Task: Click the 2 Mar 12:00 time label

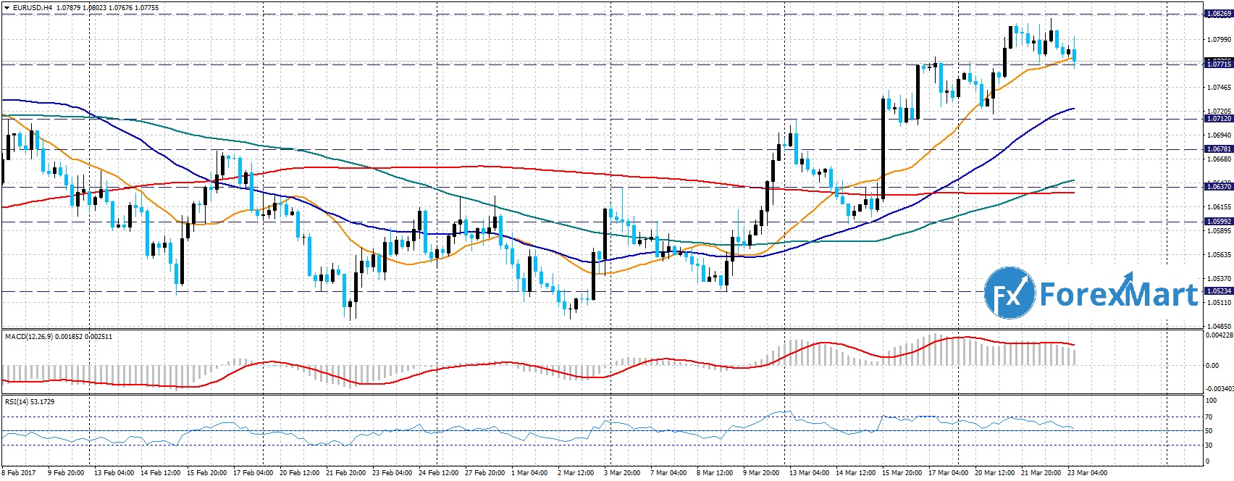Action: 577,473
